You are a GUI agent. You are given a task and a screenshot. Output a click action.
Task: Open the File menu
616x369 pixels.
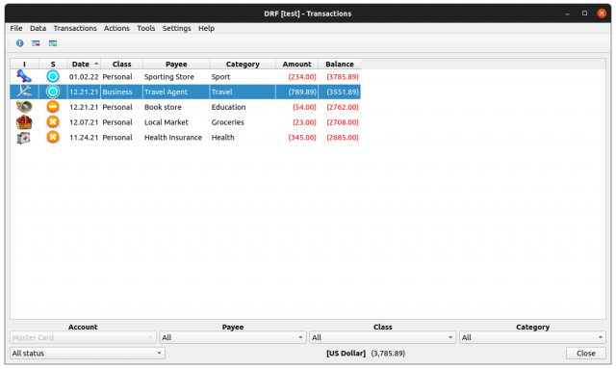click(x=16, y=28)
